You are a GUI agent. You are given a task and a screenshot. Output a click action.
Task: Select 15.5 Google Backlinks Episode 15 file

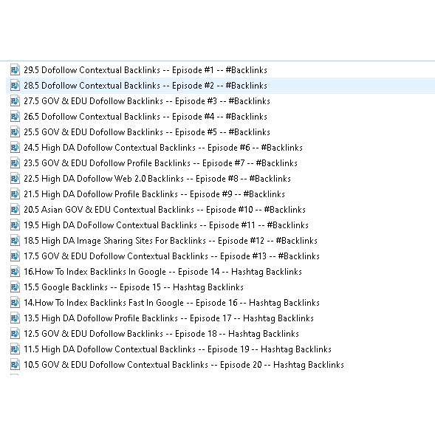pos(134,287)
